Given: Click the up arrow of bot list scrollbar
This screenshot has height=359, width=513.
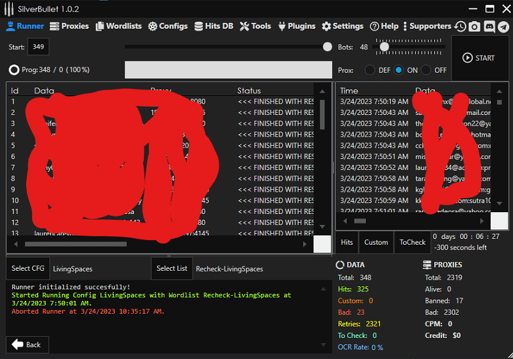Looking at the screenshot, I should click(322, 91).
